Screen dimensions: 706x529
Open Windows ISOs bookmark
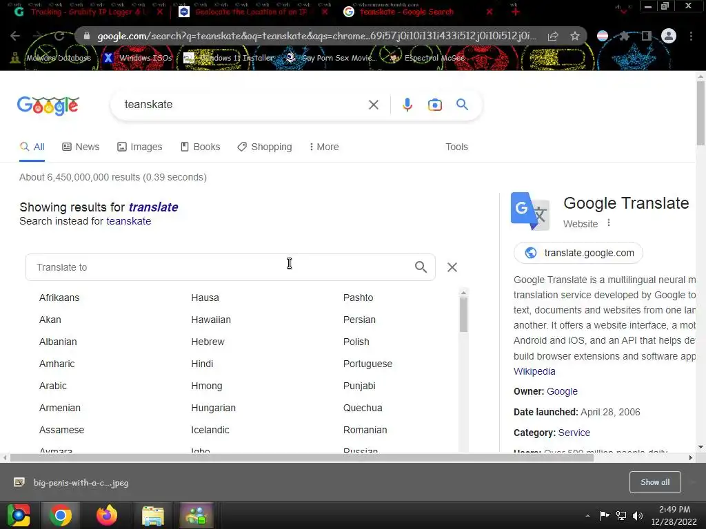(138, 58)
